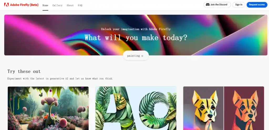Open the Gallery tab

[x=57, y=5]
